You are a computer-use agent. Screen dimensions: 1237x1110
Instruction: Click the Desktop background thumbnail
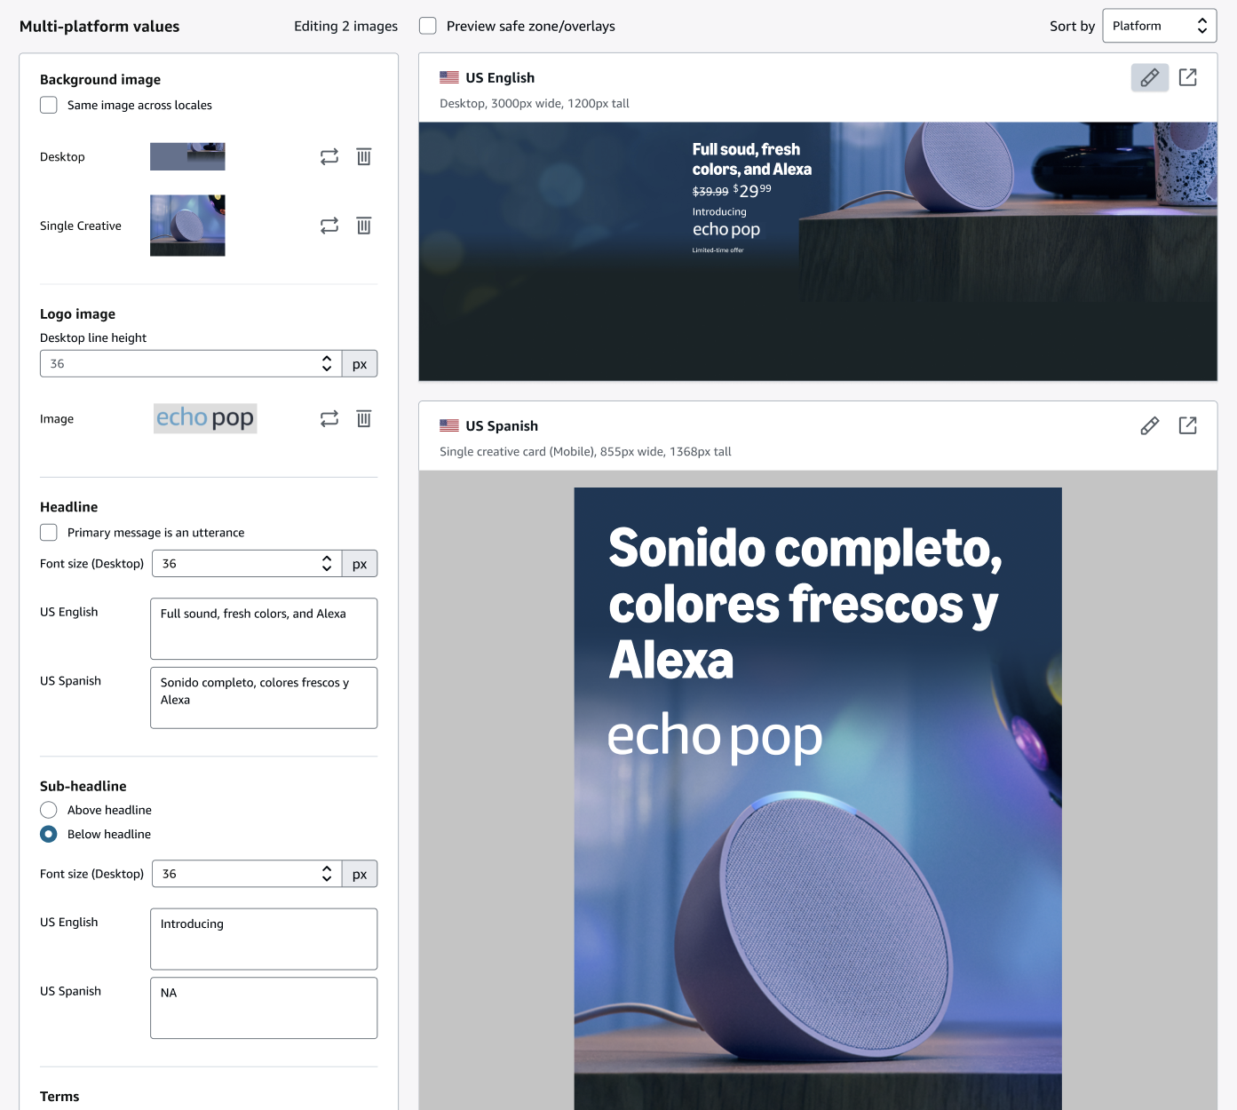click(x=187, y=156)
